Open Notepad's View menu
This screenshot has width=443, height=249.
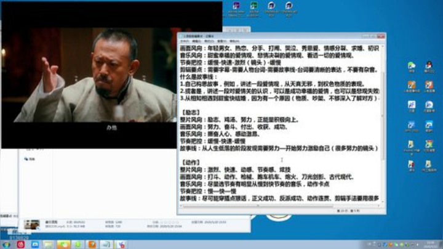pos(221,41)
